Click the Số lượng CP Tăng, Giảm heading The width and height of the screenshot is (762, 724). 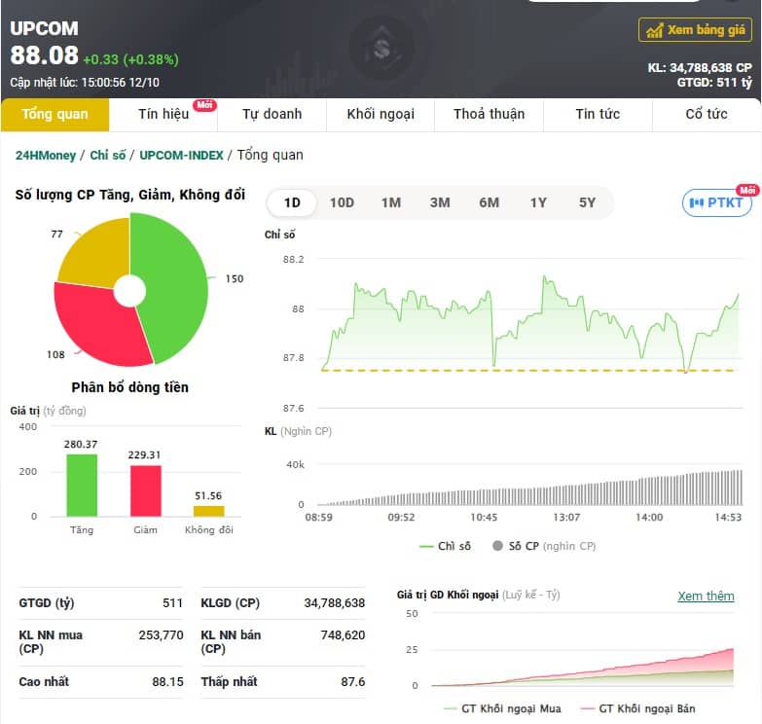tap(129, 195)
